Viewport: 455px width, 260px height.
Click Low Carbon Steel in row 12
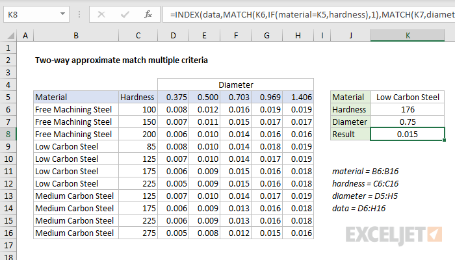(76, 183)
